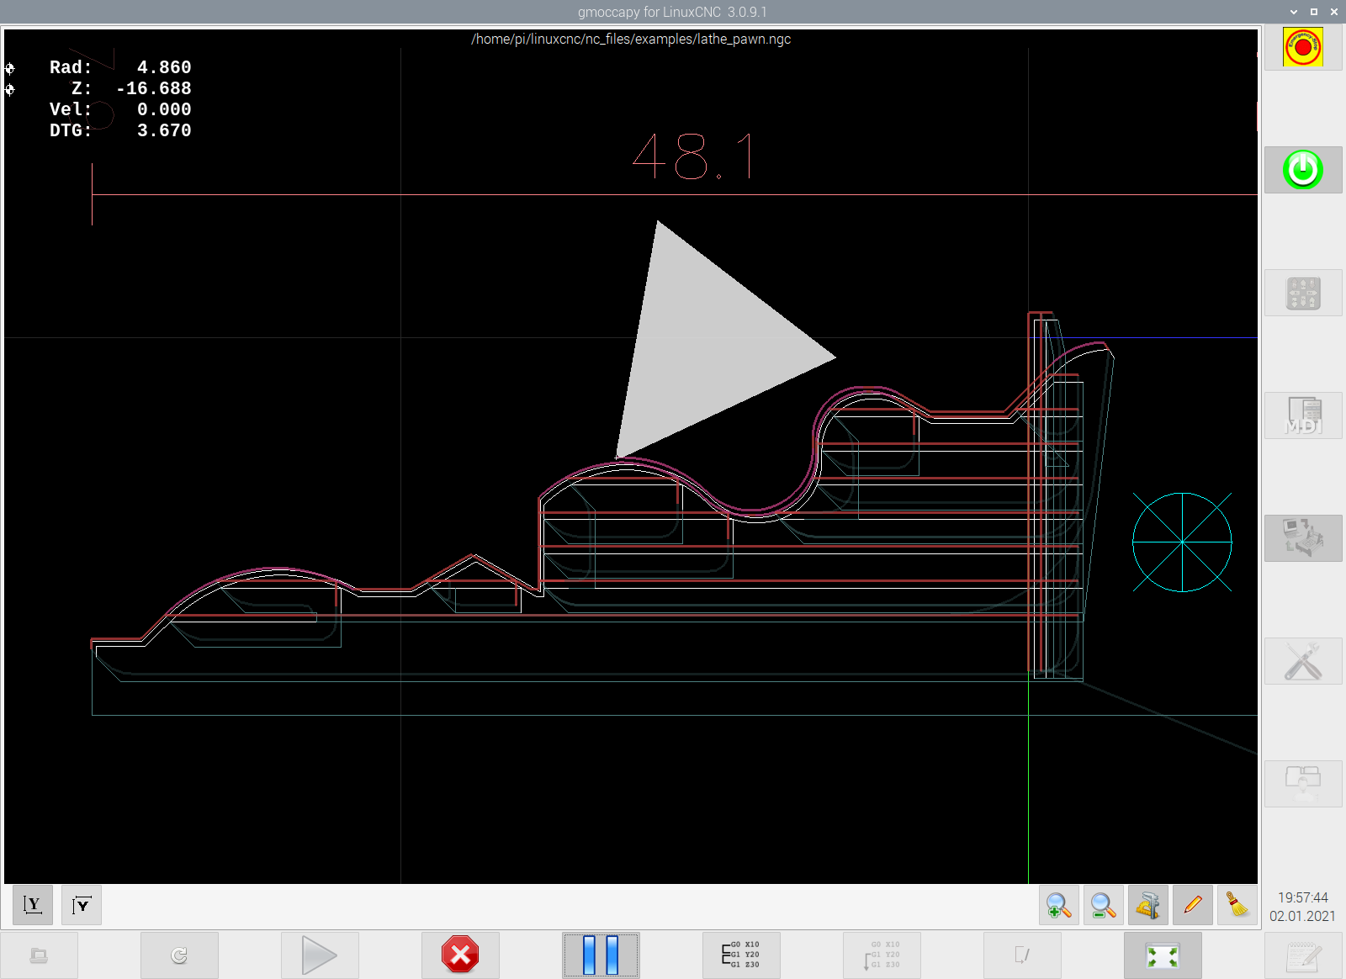Image resolution: width=1346 pixels, height=979 pixels.
Task: Open the settings wrench and screwdriver page
Action: [x=1302, y=661]
